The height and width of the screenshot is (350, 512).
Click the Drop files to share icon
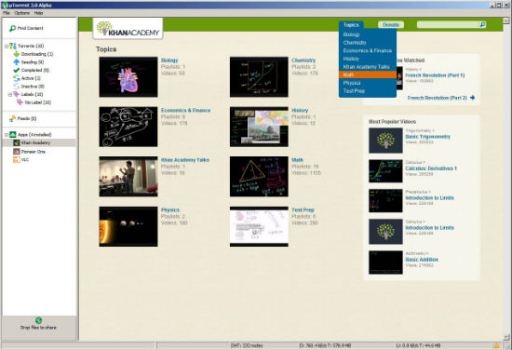pos(38,320)
